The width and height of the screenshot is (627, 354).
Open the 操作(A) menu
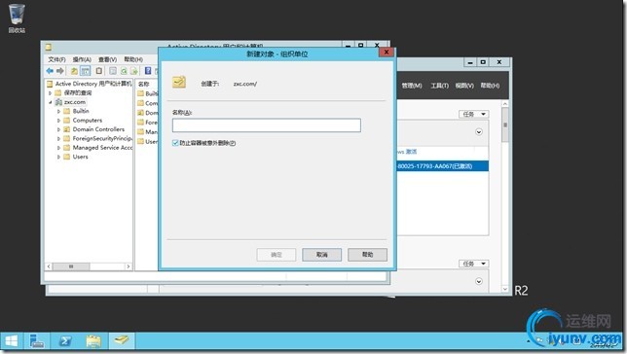(82, 59)
